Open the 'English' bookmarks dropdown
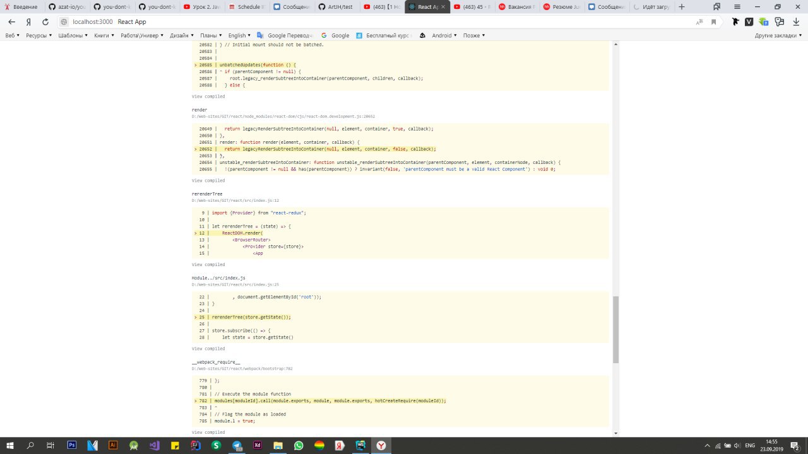808x454 pixels. pyautogui.click(x=239, y=35)
